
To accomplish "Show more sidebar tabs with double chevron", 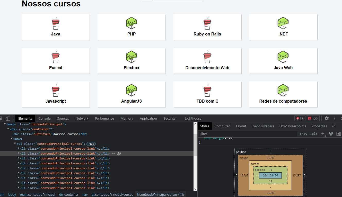I will point(334,126).
